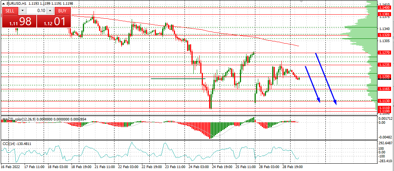Click the SELL button
Screen dimensions: 394x171
click(x=10, y=11)
